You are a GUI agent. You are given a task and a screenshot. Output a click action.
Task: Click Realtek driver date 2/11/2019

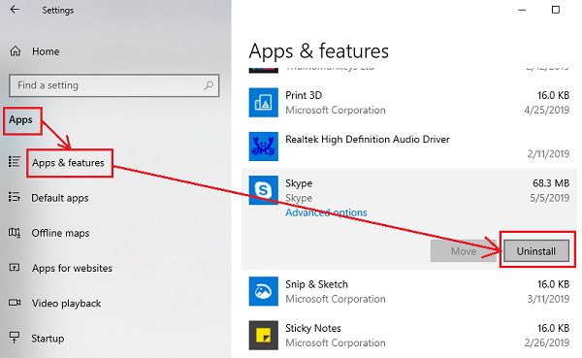[548, 153]
